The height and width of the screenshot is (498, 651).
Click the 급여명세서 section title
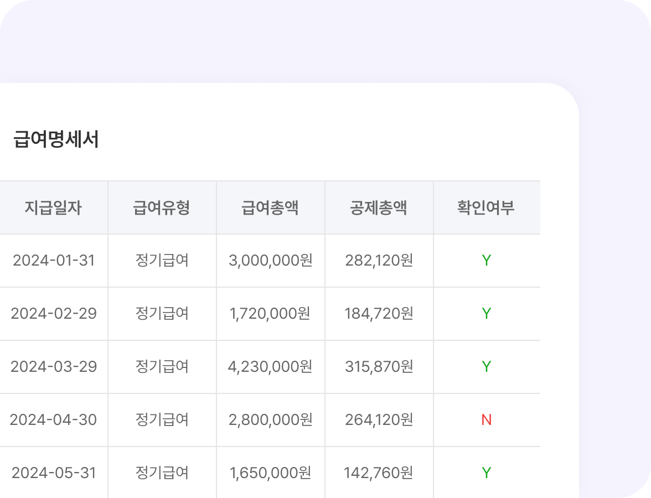pos(56,140)
